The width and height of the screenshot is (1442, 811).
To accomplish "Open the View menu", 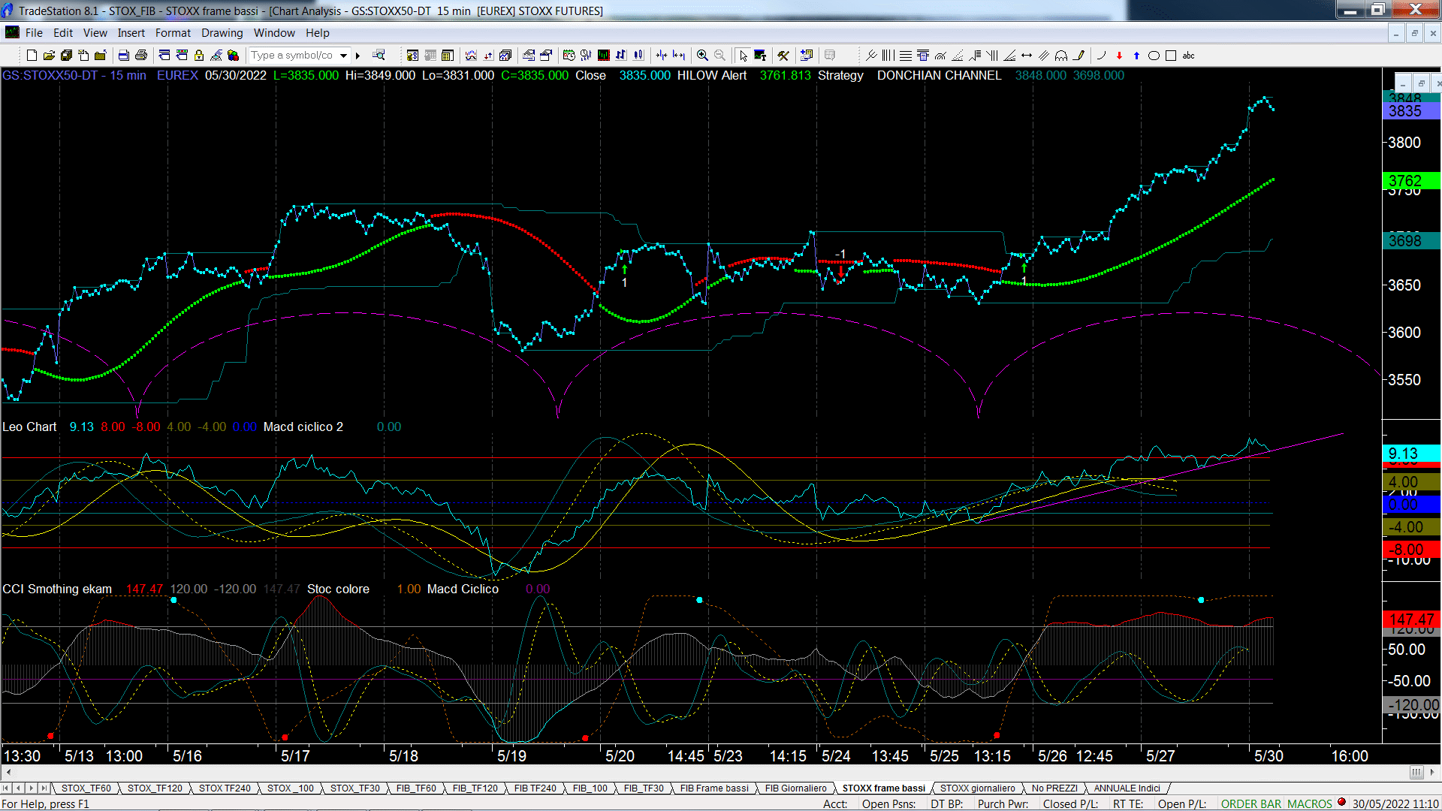I will 95,33.
